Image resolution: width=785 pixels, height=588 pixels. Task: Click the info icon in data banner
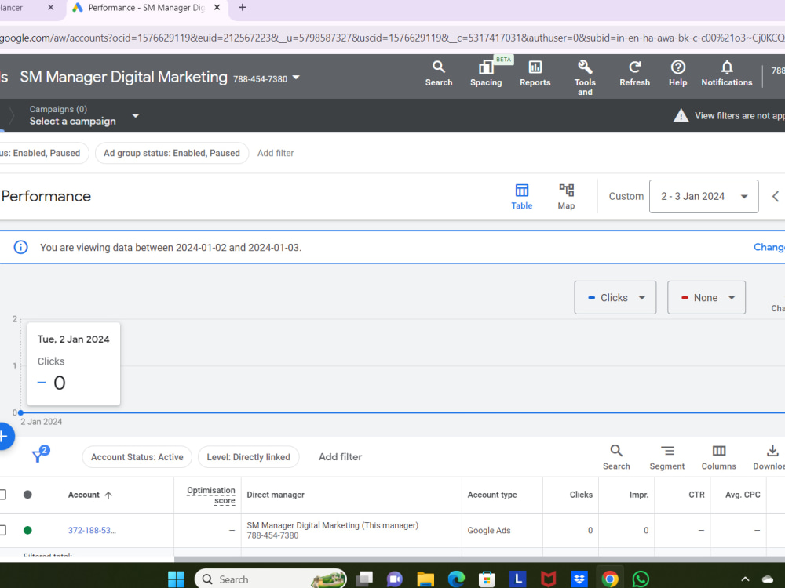(x=20, y=247)
